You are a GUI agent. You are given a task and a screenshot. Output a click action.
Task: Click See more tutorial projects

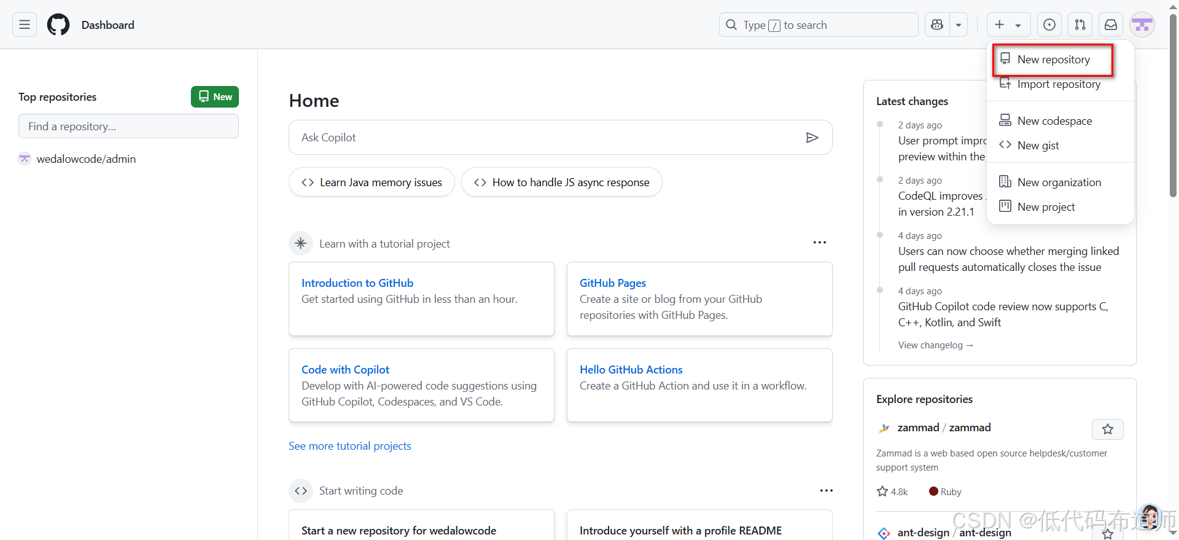pos(350,446)
